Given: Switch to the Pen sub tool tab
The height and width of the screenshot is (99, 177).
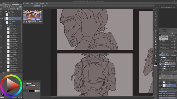Looking at the screenshot, I should (167, 55).
